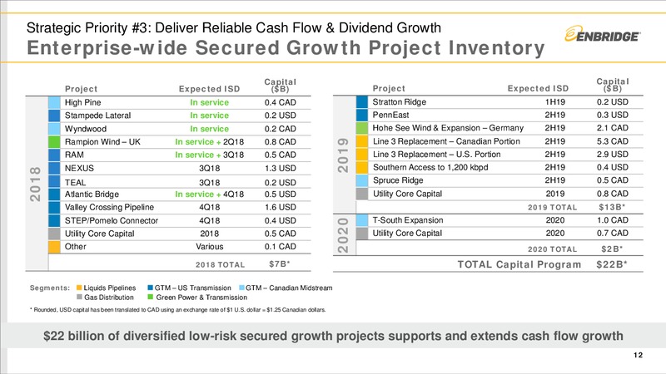Select 'Southern Access to 1,200 kbpd'
Screen dimensions: 666x374
point(430,168)
